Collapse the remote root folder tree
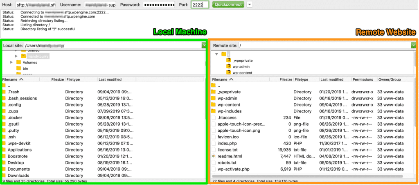Viewport: 419px width, 185px height. coord(216,54)
